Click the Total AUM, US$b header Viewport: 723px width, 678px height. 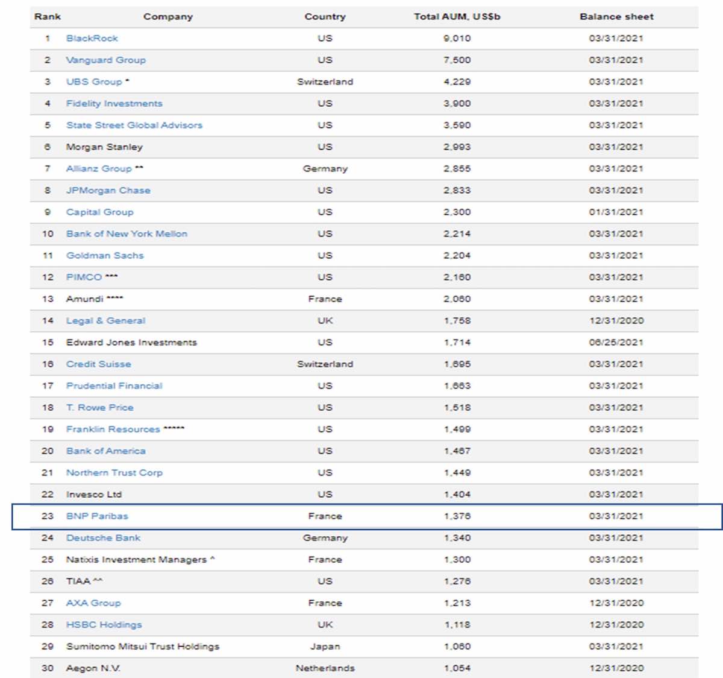(457, 16)
